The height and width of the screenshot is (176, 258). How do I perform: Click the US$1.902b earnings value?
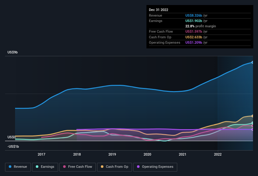pos(194,21)
